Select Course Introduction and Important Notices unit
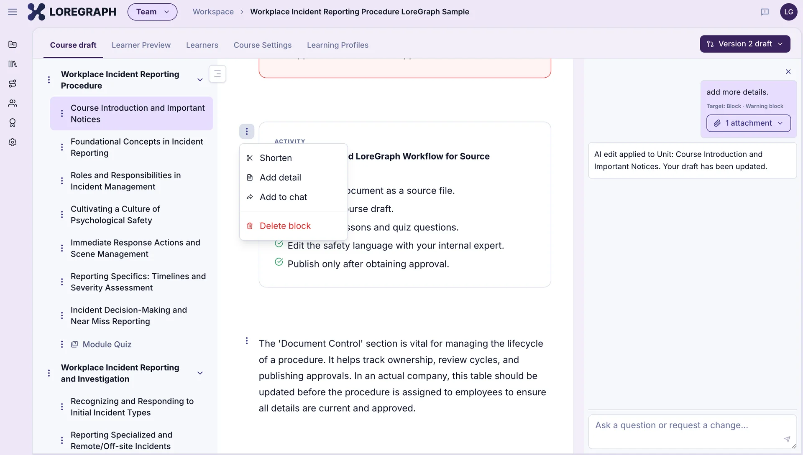The image size is (803, 455). [131, 114]
